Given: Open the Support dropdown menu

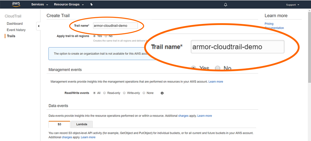Looking at the screenshot, I should pyautogui.click(x=293, y=5).
